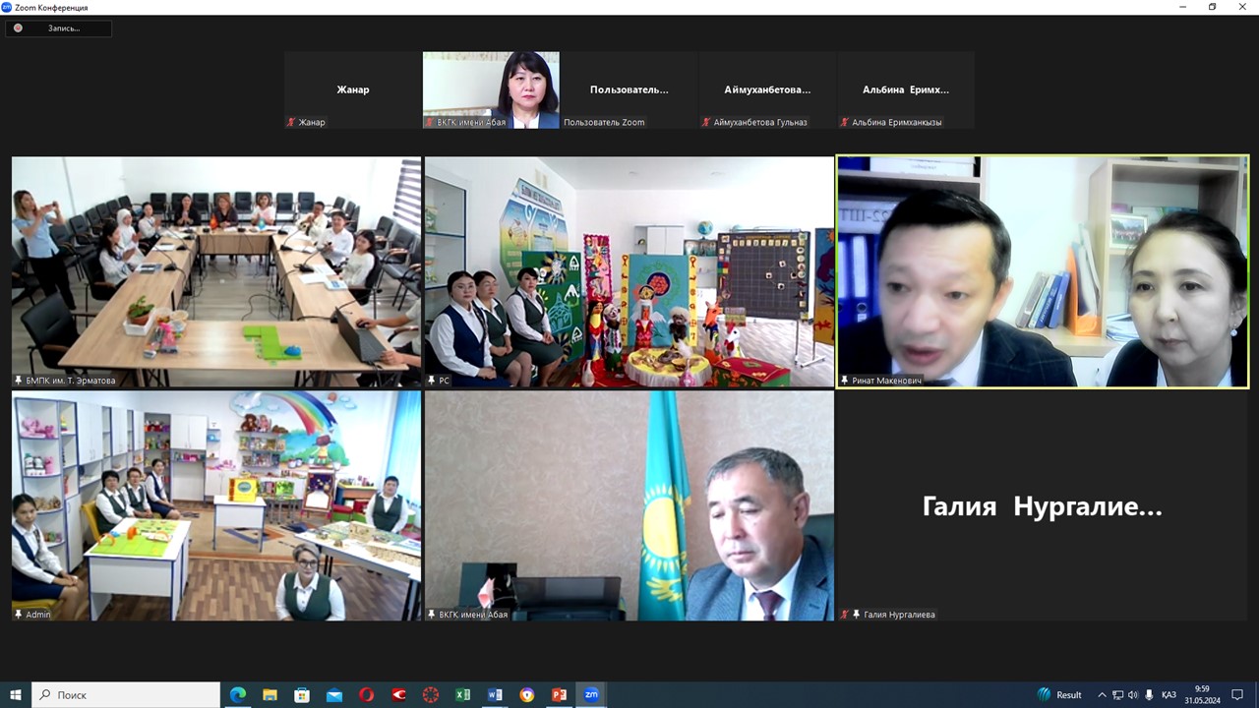Select the РС video tile with dolls display
This screenshot has height=708, width=1259.
[x=629, y=271]
